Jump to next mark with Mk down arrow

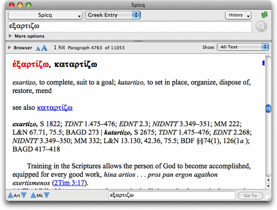[47, 195]
